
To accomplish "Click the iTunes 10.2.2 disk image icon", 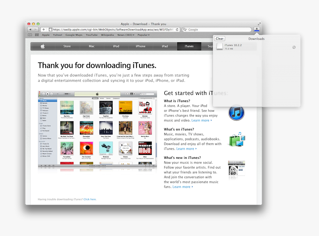I will (x=220, y=47).
